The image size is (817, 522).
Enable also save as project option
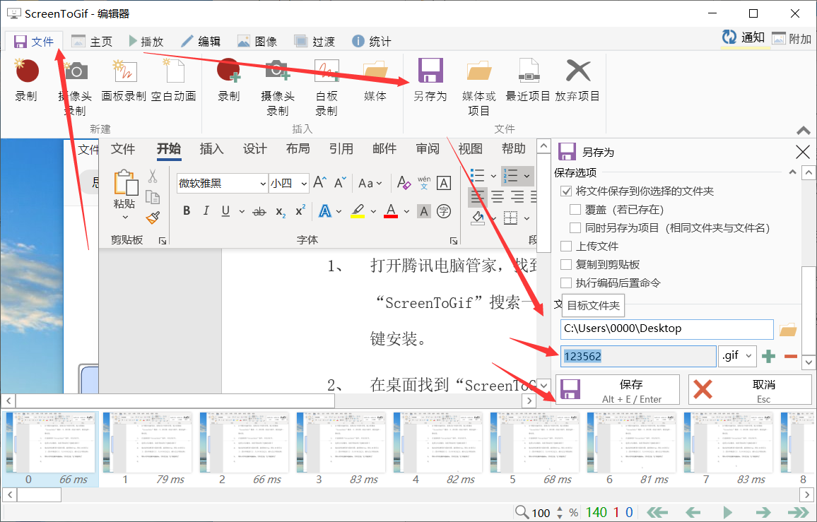pos(575,227)
